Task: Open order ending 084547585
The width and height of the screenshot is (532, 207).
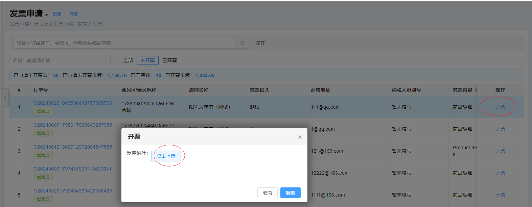Action: coord(73,147)
